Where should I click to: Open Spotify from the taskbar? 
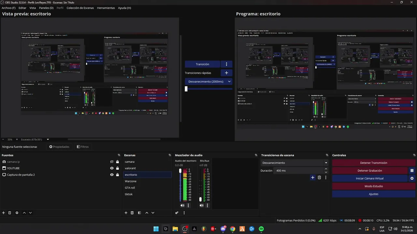point(261,229)
